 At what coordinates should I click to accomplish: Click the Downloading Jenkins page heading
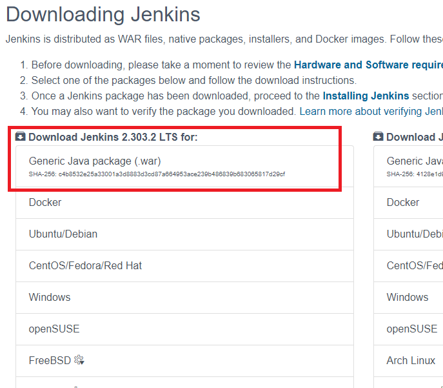coord(103,14)
